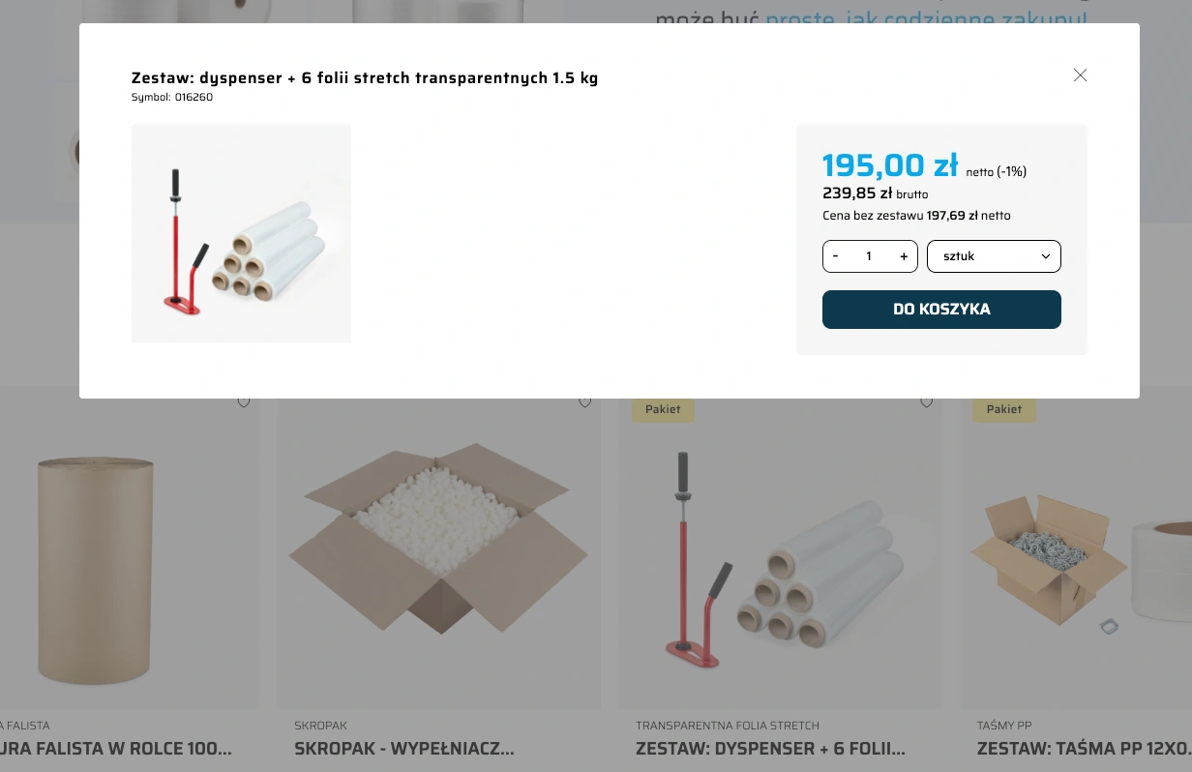
Task: Open ZESTAW: DYSPENSER + 6 FOLII link
Action: 771,749
